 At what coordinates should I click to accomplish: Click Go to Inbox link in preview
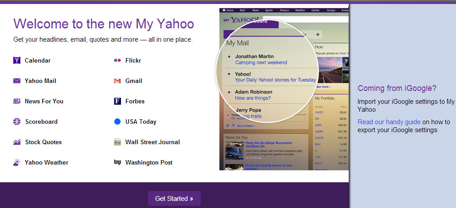(246, 126)
